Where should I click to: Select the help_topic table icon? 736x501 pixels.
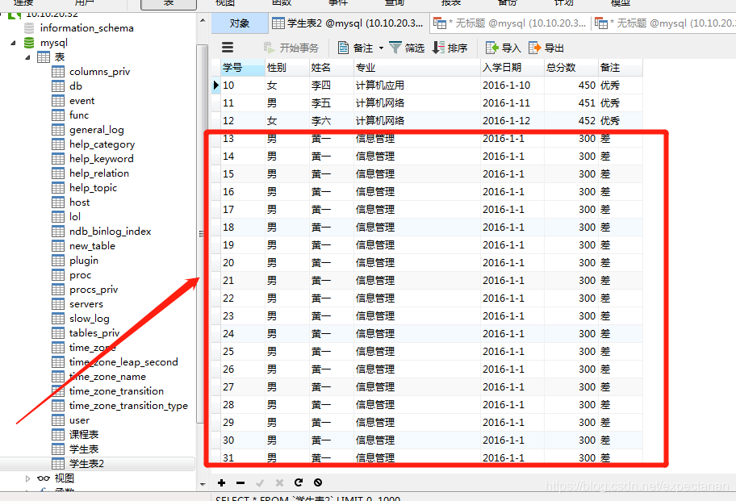[x=58, y=188]
